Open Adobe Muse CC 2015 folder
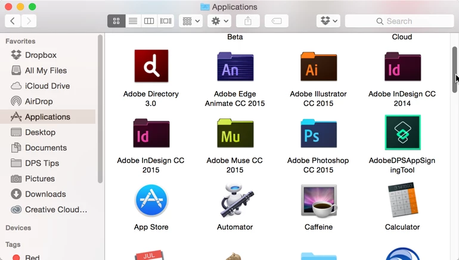 point(235,133)
